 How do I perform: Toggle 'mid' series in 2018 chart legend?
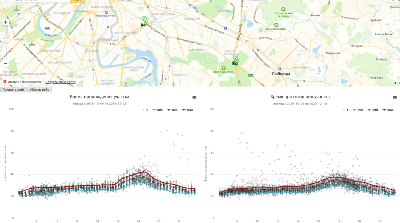(172, 110)
